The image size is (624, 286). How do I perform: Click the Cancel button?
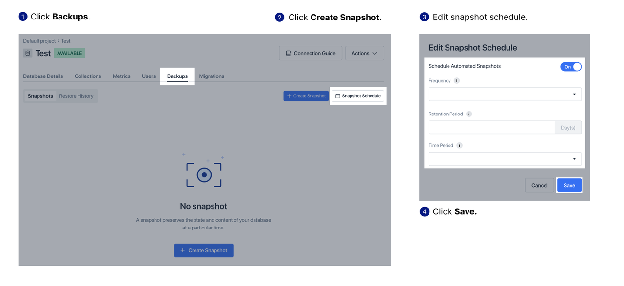tap(540, 185)
